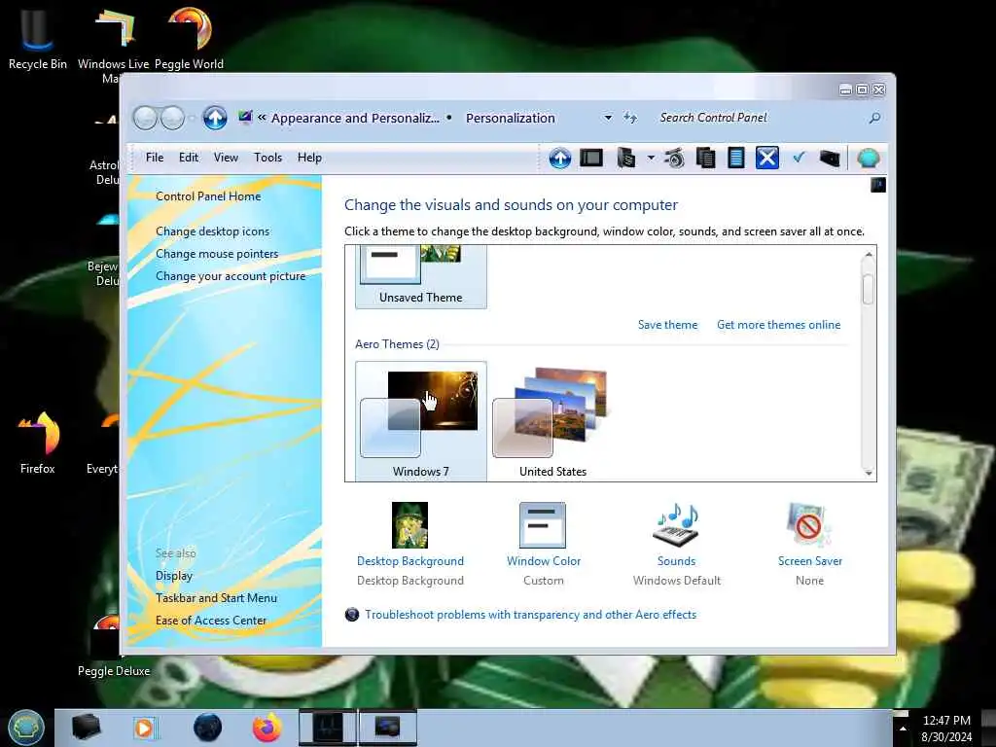Click the blue Up arrow in the address bar
Screen dimensions: 996x747
pyautogui.click(x=215, y=118)
